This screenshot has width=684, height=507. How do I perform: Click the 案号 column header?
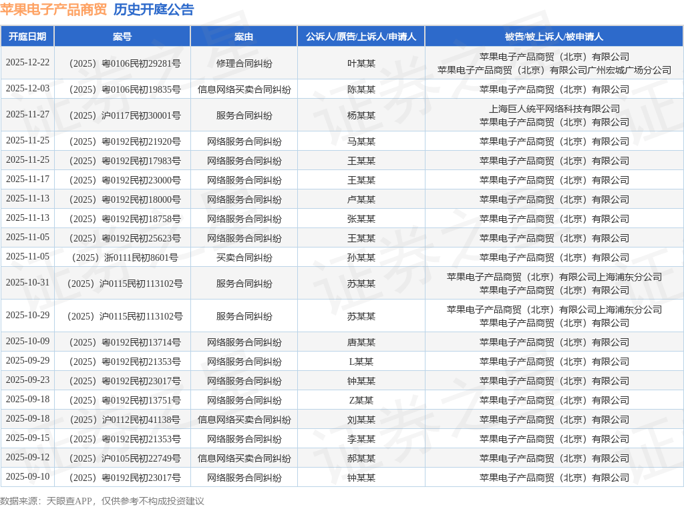(x=122, y=37)
